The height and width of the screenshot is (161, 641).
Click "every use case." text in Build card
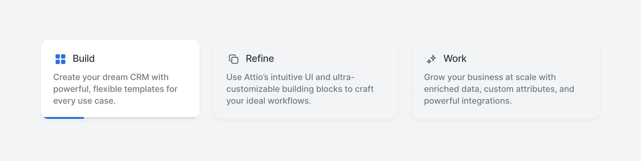pos(84,101)
